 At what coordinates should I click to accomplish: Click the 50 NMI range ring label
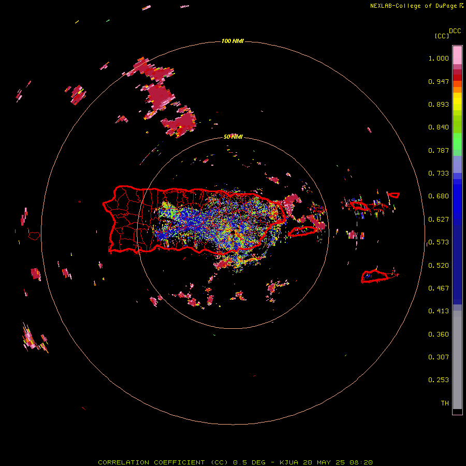pyautogui.click(x=233, y=137)
